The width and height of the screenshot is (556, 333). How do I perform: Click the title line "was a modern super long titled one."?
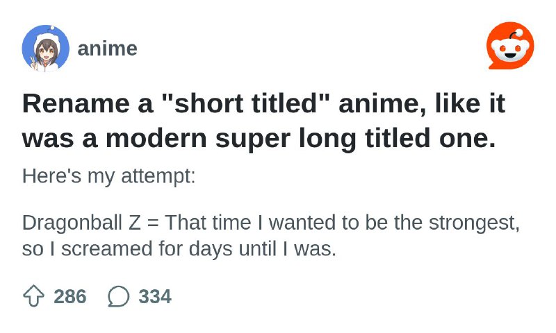click(259, 138)
